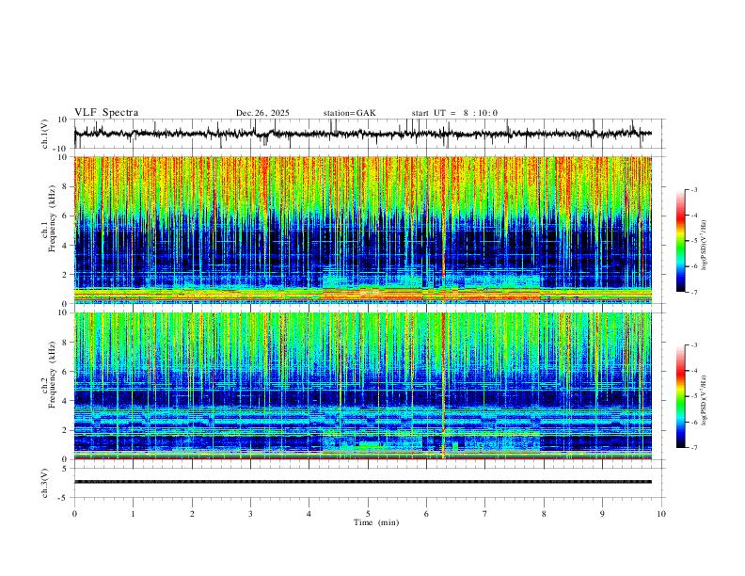Click the "VLF Spectra" plot title

click(x=106, y=113)
